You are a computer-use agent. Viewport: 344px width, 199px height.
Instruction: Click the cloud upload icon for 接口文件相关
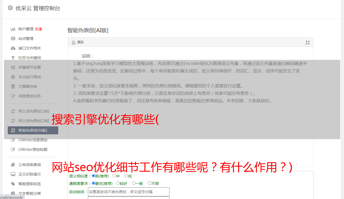[x=13, y=48]
